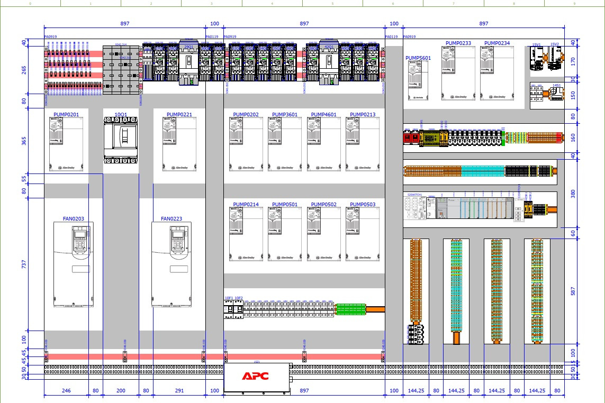Viewport: 605px width, 403px height.
Task: Select the PUMP0213 drive symbol
Action: click(x=363, y=144)
